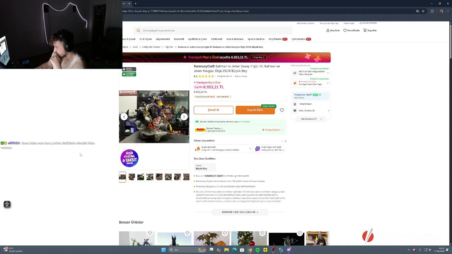Favorite the Christmas tree similar product
This screenshot has width=452, height=254.
(x=262, y=233)
